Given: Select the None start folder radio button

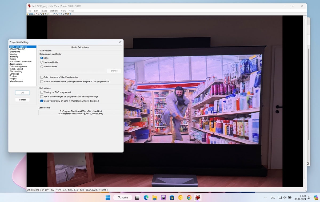Looking at the screenshot, I should [x=42, y=58].
